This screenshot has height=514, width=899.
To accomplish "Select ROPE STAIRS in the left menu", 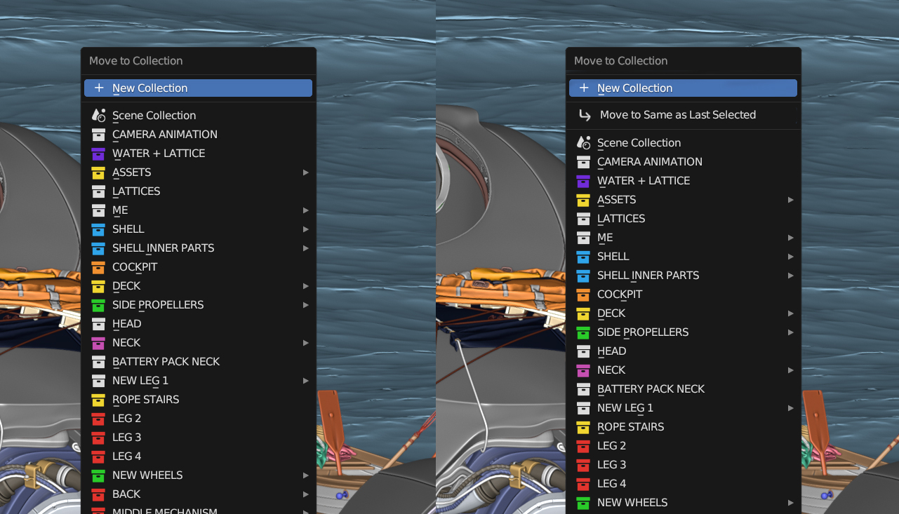I will [x=198, y=400].
